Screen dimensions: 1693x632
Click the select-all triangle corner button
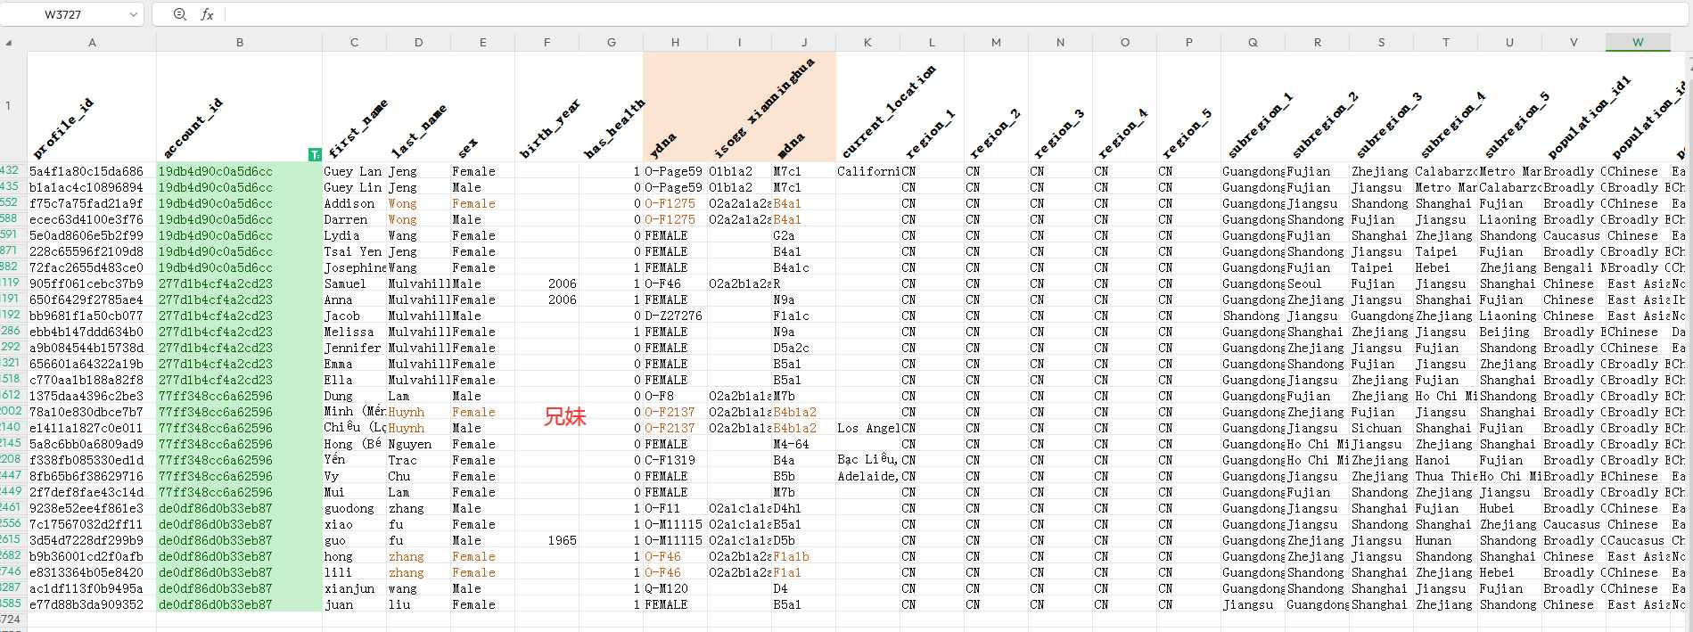click(x=9, y=43)
